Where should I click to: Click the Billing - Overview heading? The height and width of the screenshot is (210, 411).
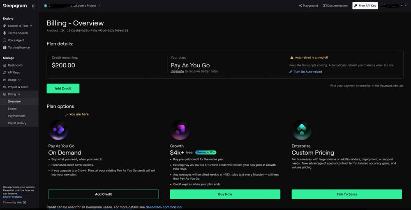pos(75,23)
